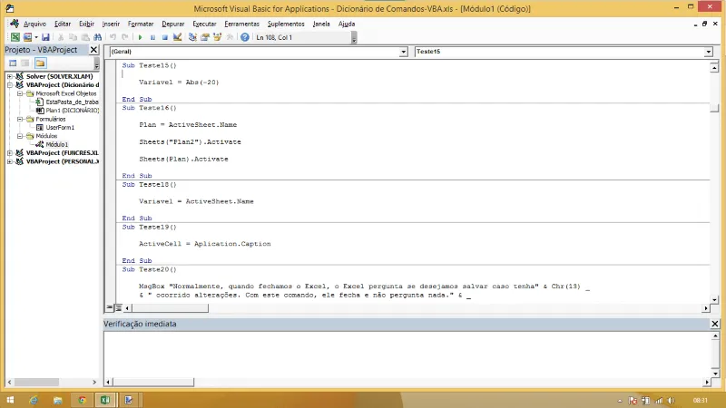Toggle Design Mode icon
Image resolution: width=726 pixels, height=408 pixels.
(177, 37)
